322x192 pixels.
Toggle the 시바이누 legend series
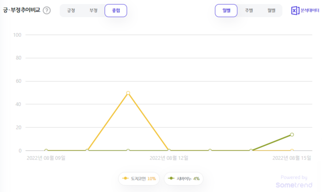(x=184, y=178)
